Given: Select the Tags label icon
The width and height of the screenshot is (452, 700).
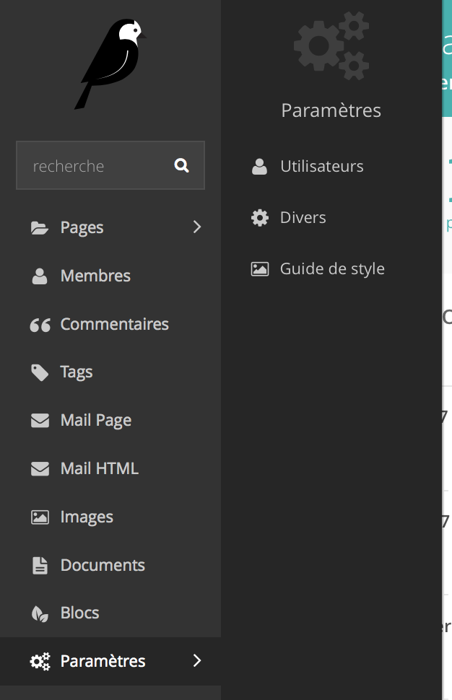Looking at the screenshot, I should pos(40,372).
